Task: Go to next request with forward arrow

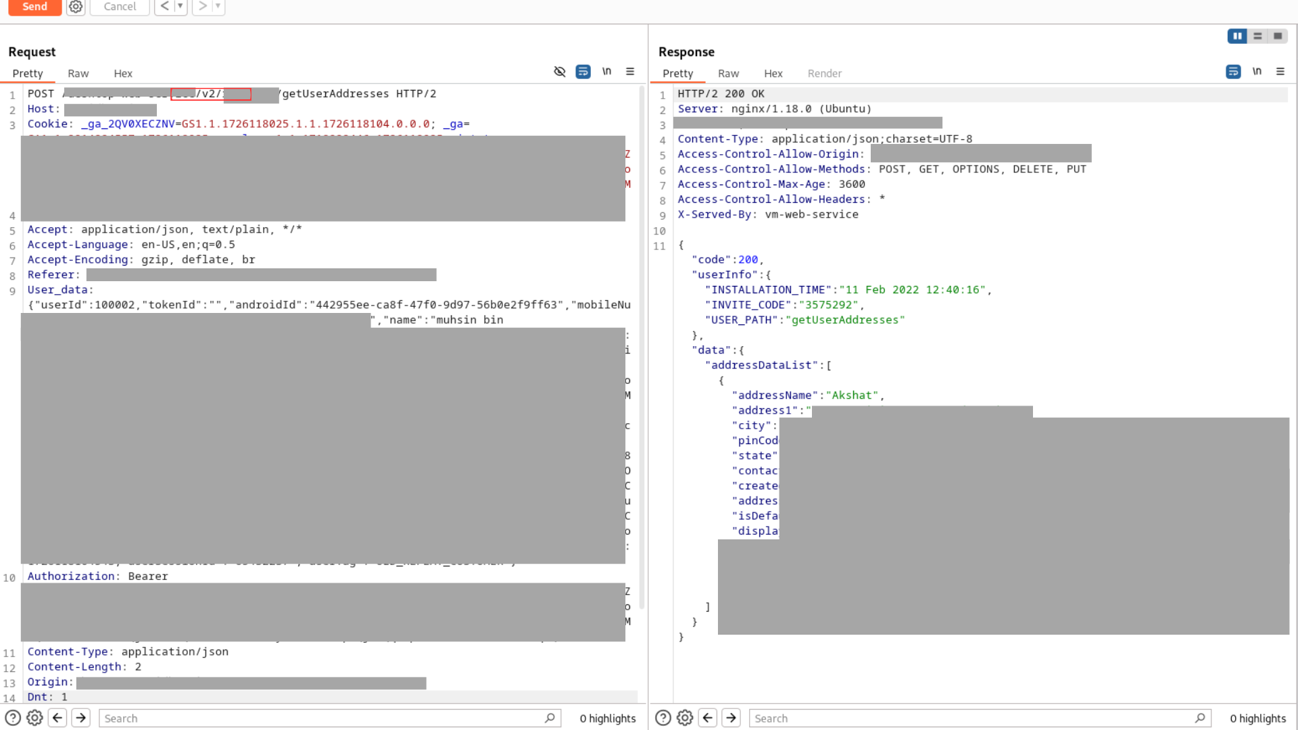Action: (x=202, y=6)
